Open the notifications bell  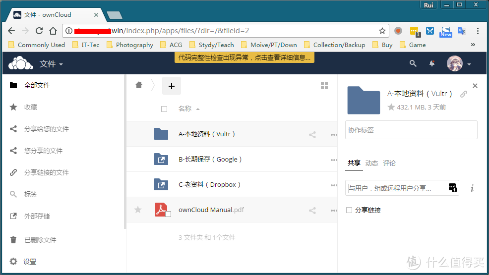pyautogui.click(x=432, y=63)
